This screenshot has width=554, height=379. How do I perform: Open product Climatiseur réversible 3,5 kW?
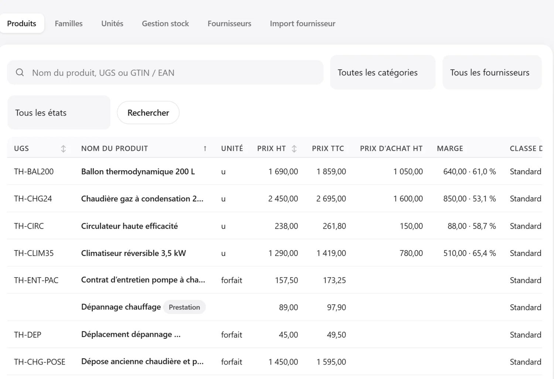pyautogui.click(x=133, y=253)
